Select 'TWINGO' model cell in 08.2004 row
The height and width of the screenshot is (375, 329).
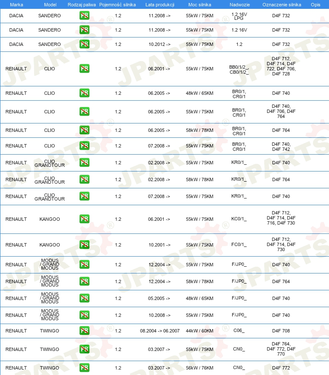click(49, 331)
